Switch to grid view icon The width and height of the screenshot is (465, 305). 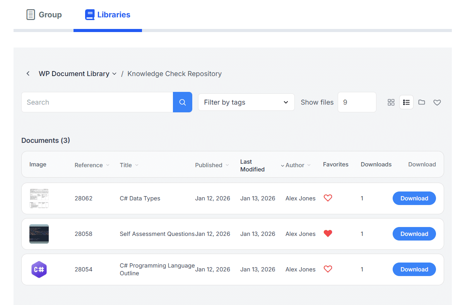tap(391, 102)
